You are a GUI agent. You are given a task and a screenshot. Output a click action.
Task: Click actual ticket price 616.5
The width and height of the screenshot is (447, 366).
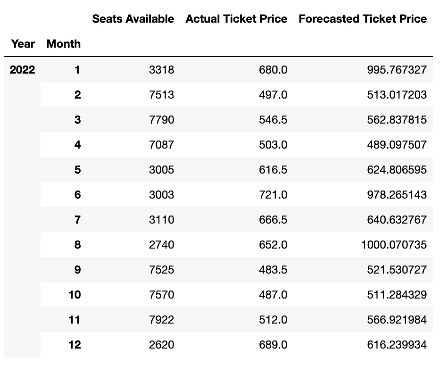click(x=273, y=170)
